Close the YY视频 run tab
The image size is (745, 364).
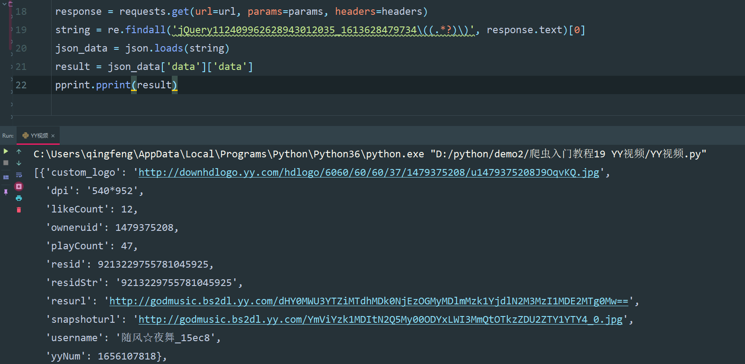point(53,136)
